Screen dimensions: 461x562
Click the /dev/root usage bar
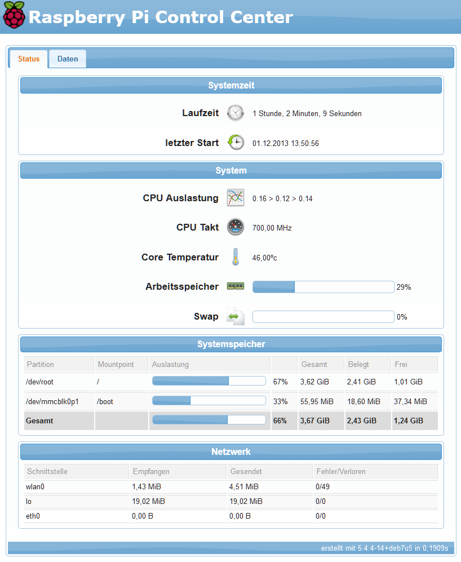[x=209, y=381]
